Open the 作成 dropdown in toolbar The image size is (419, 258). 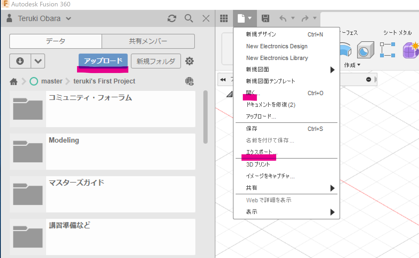pyautogui.click(x=352, y=65)
